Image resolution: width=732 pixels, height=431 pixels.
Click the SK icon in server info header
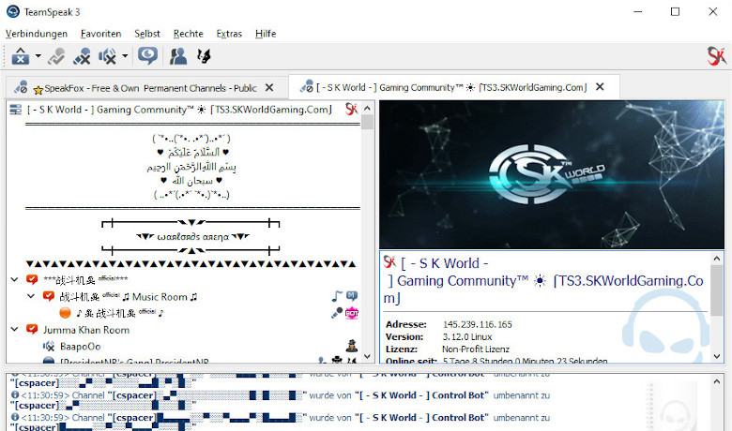[389, 261]
